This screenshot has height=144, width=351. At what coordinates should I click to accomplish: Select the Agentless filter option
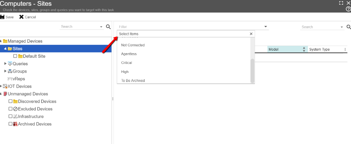click(184, 54)
